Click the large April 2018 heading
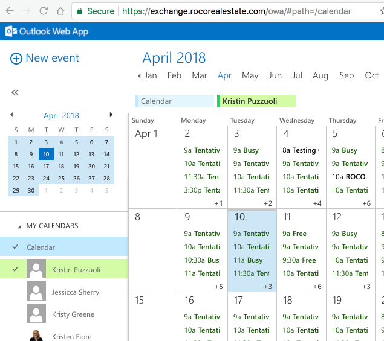Image resolution: width=384 pixels, height=341 pixels. [174, 58]
